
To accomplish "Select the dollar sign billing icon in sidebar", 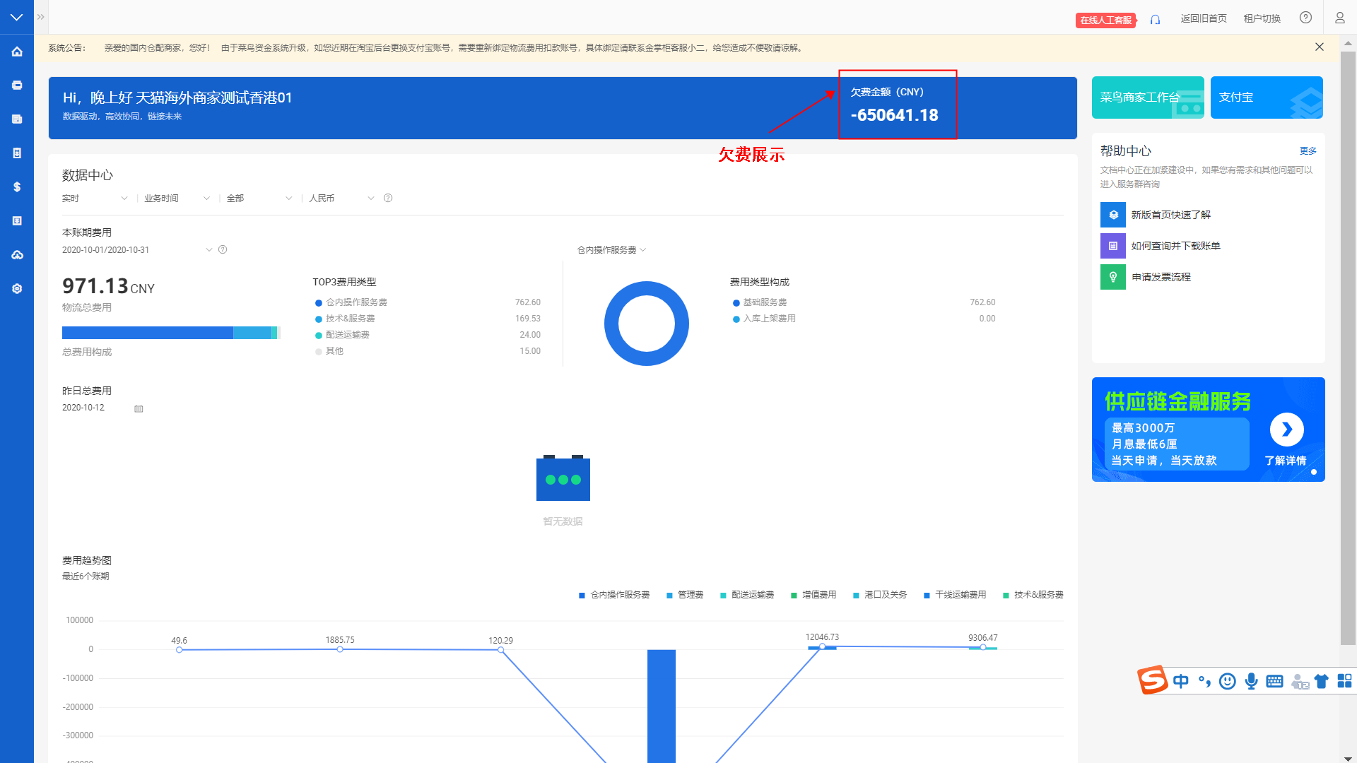I will pos(17,187).
